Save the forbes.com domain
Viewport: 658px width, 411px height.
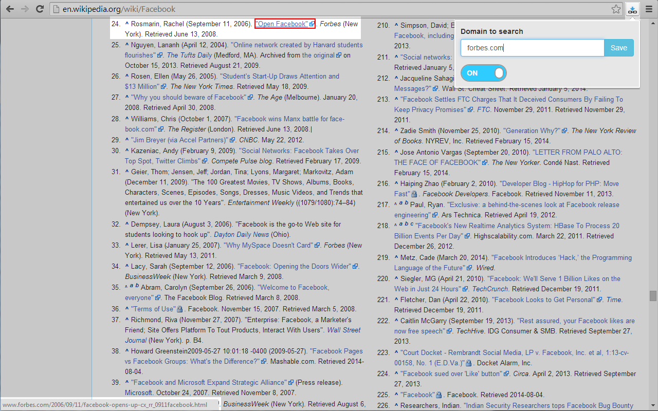pos(619,48)
